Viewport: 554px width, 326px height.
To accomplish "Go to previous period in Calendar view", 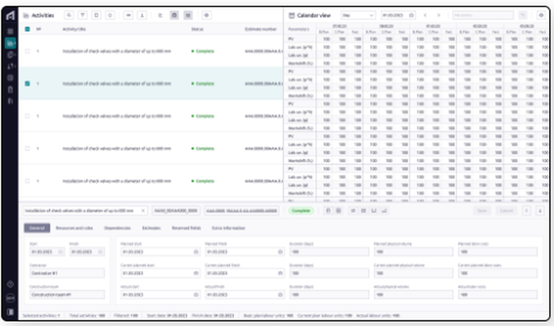I will (425, 15).
